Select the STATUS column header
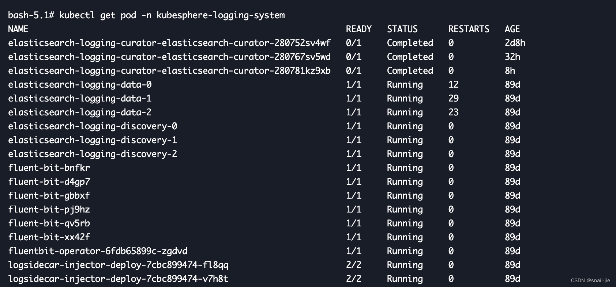The image size is (616, 287). (x=402, y=29)
